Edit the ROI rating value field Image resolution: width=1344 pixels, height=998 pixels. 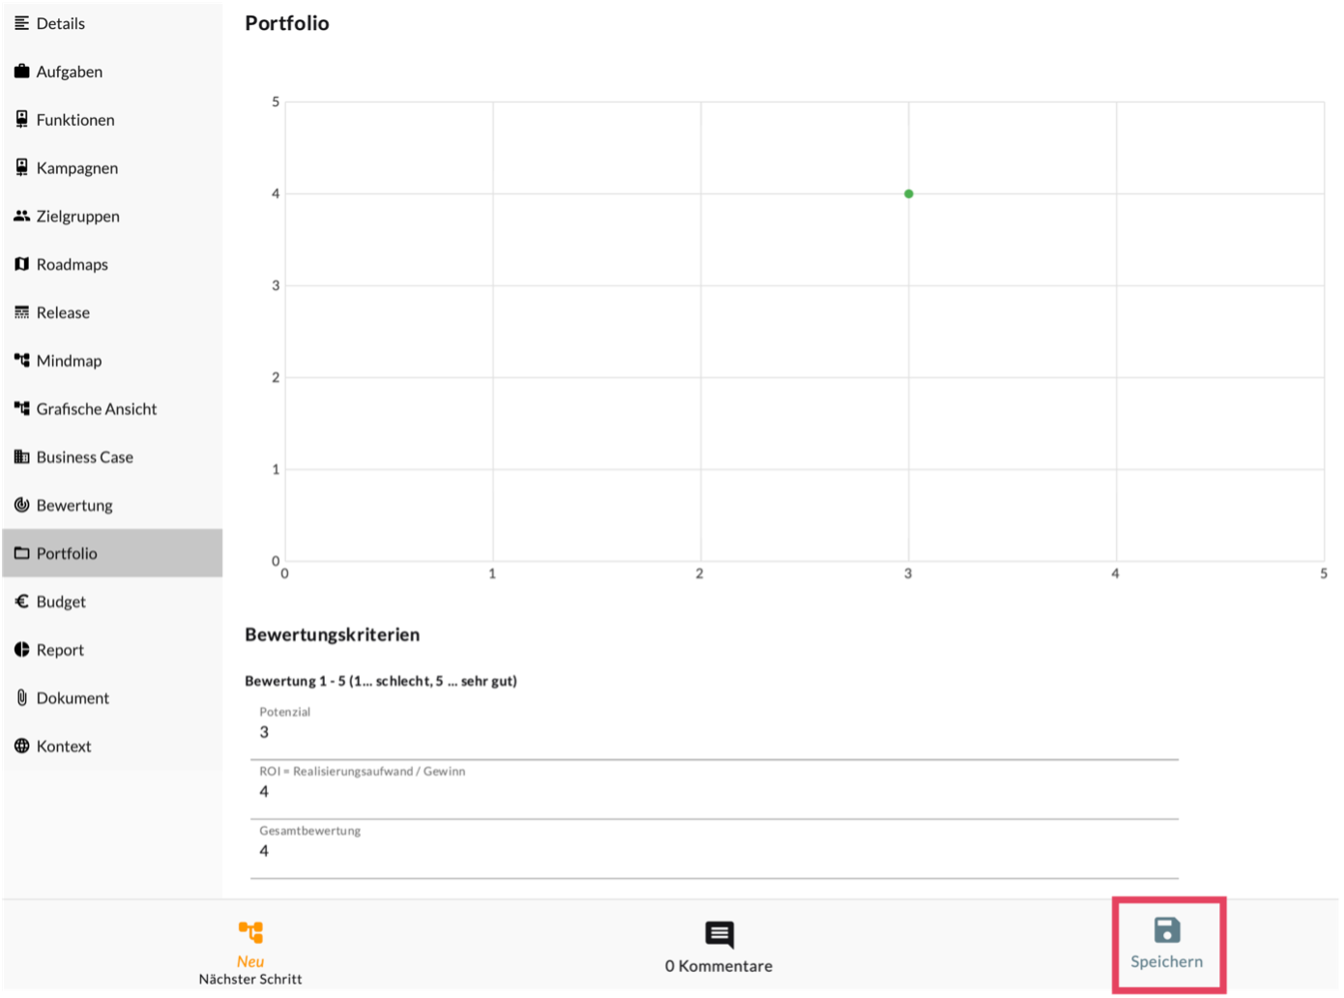[714, 792]
